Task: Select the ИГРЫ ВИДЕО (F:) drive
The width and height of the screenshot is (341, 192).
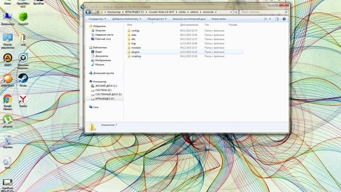Action: pyautogui.click(x=104, y=99)
